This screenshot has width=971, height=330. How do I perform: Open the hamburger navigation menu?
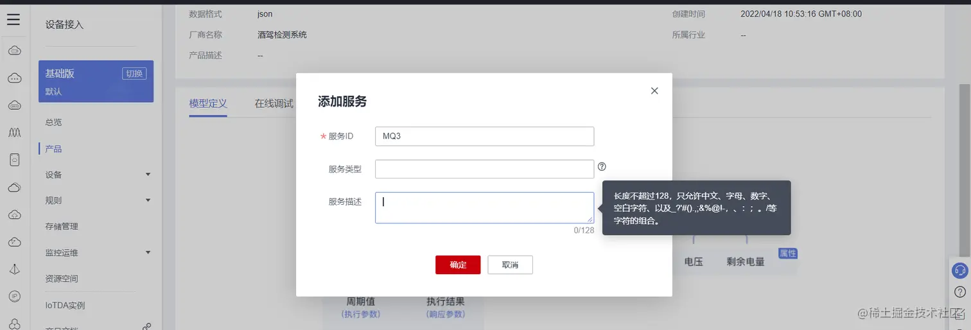tap(13, 20)
